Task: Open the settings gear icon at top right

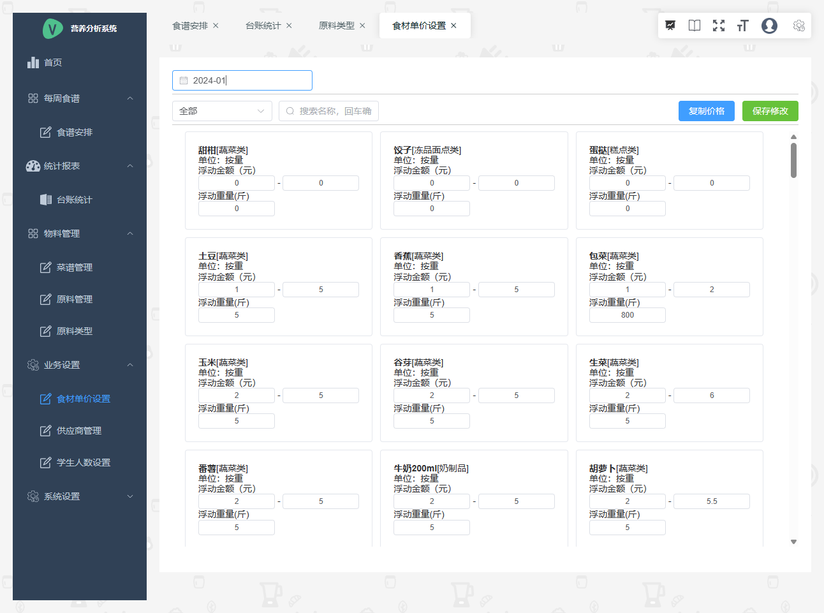Action: 798,26
